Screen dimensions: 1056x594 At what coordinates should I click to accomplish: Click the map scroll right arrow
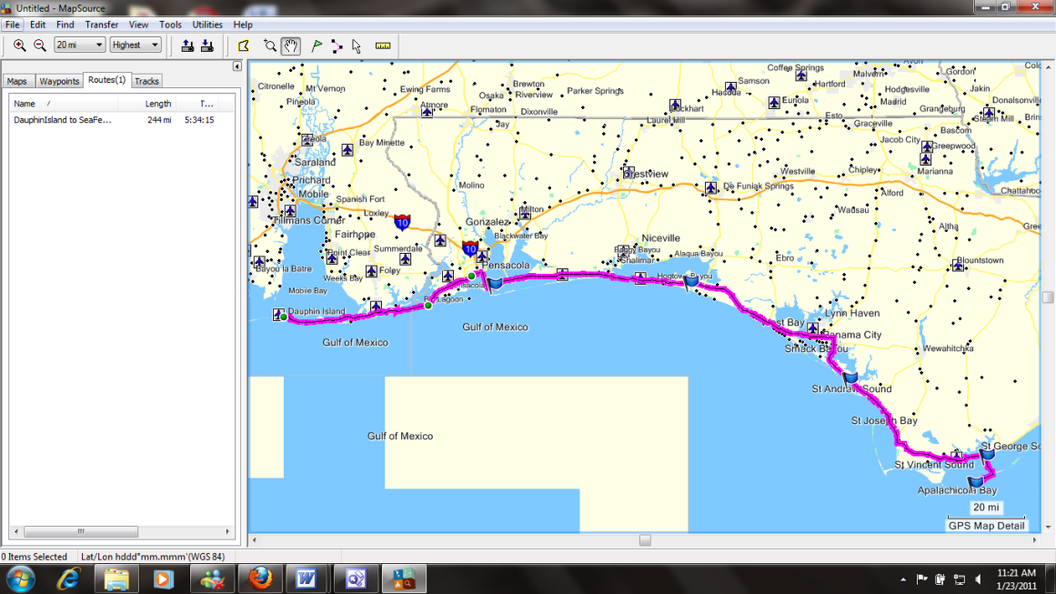pyautogui.click(x=1035, y=540)
